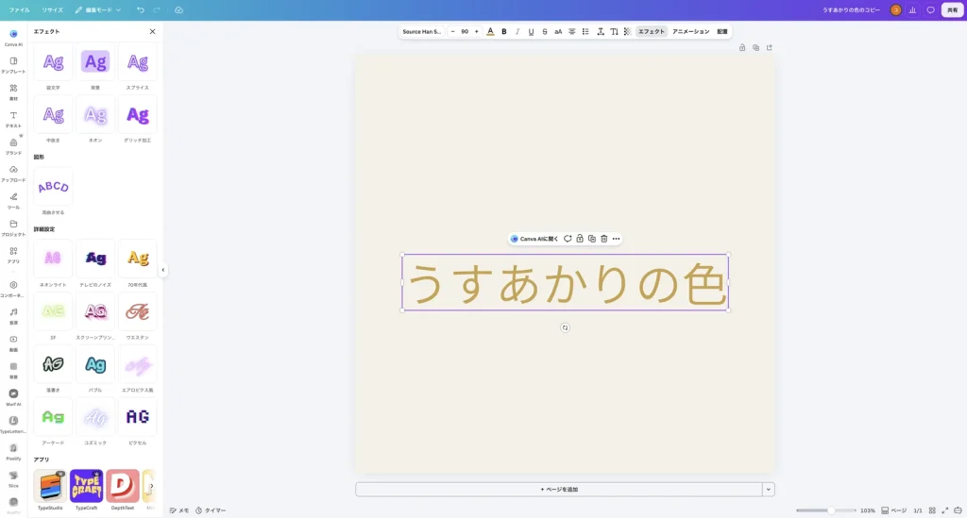
Task: Open the アニメーション tab
Action: pos(690,31)
